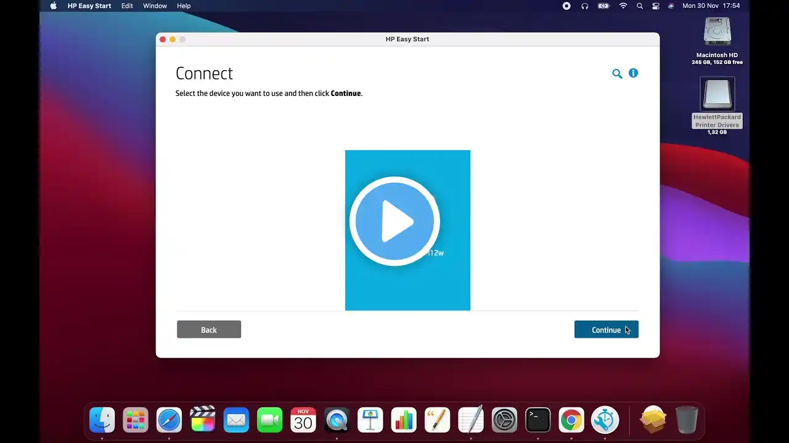This screenshot has height=443, width=789.
Task: Open TextEdit from the Dock
Action: pyautogui.click(x=471, y=420)
